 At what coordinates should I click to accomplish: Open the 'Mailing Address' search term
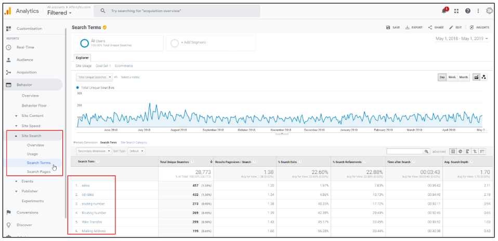94,231
